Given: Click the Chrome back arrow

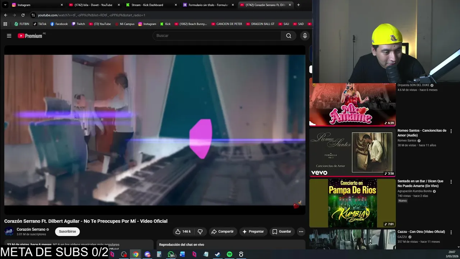Looking at the screenshot, I should pos(6,15).
